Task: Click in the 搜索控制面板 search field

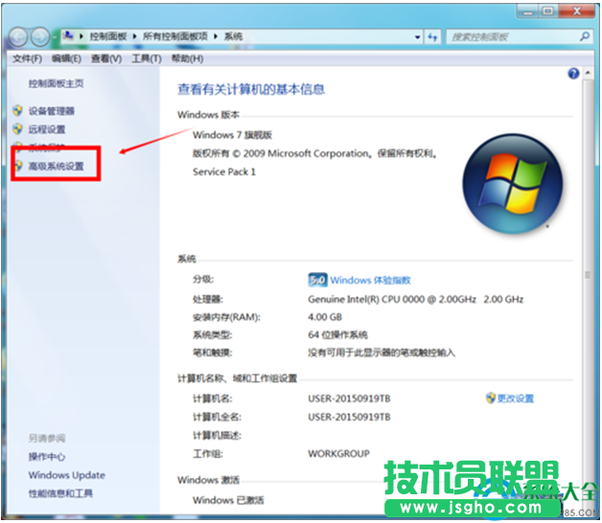Action: tap(515, 37)
